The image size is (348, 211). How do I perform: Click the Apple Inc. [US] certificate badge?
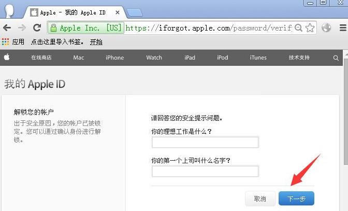tap(86, 28)
